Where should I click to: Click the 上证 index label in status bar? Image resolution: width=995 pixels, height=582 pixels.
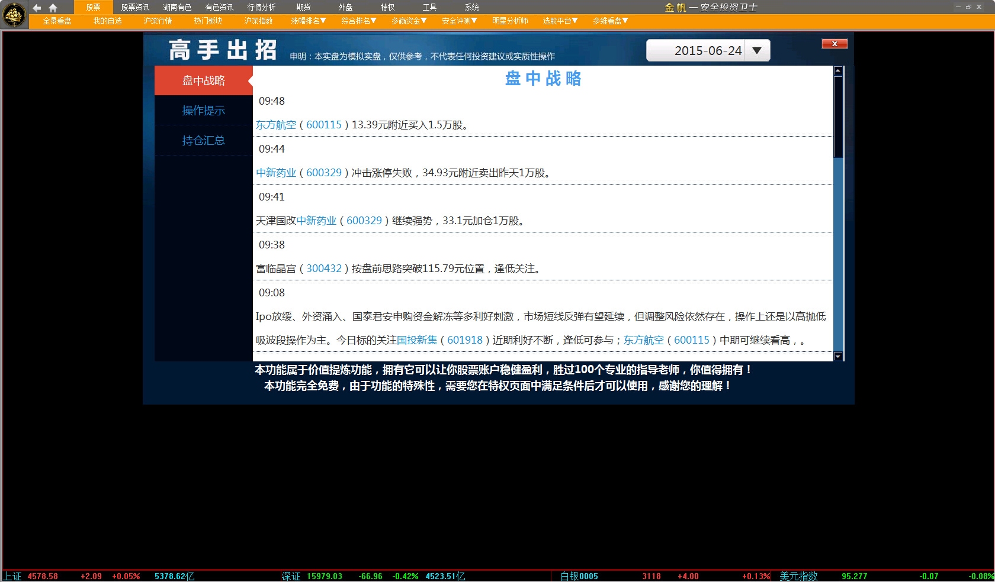click(x=13, y=576)
